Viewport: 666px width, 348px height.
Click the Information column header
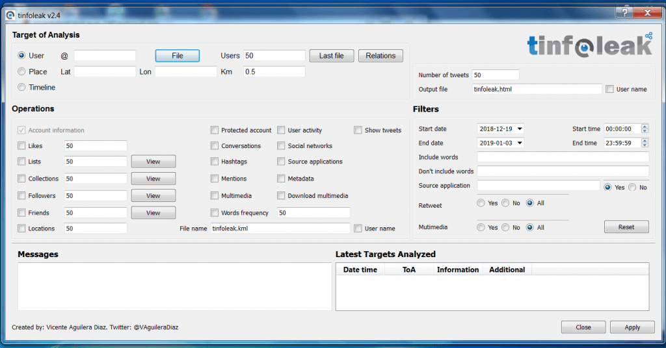[x=458, y=269]
